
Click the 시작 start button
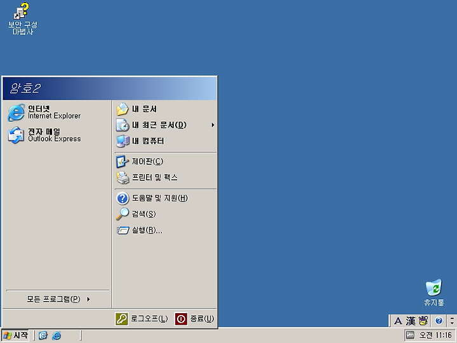[15, 335]
